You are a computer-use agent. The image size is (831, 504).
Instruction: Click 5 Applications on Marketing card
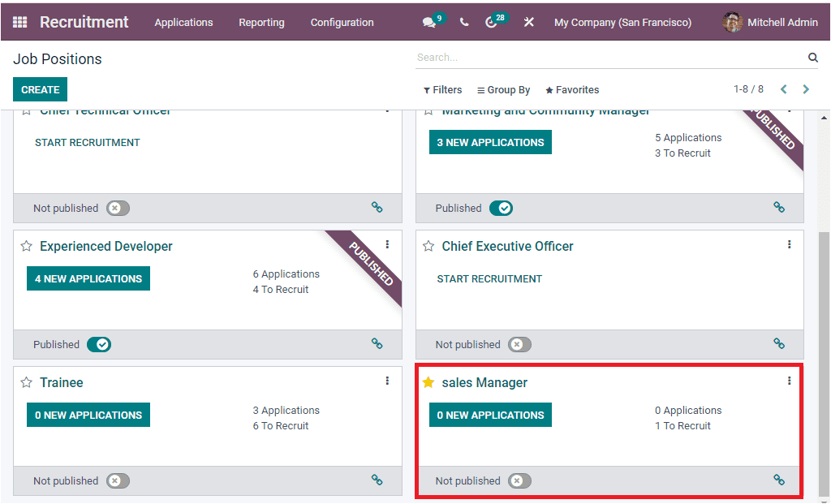tap(688, 138)
